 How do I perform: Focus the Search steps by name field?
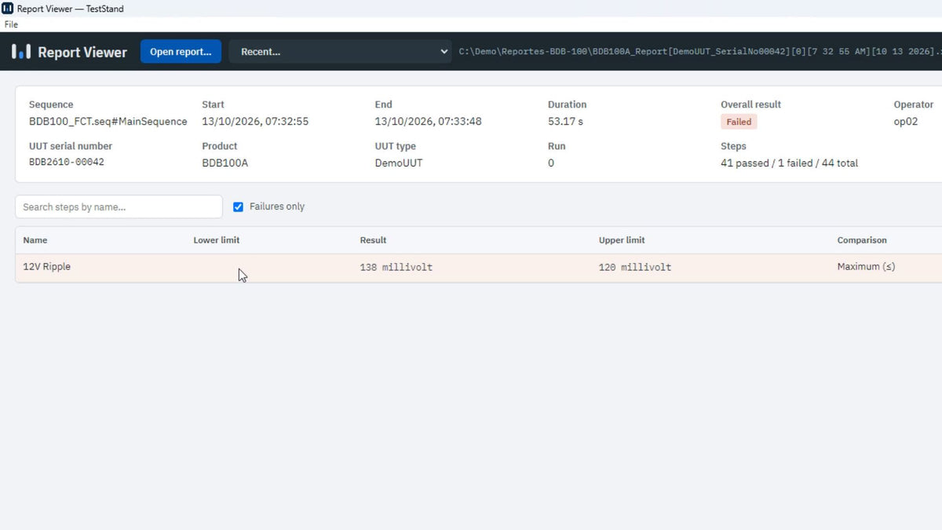pos(119,207)
